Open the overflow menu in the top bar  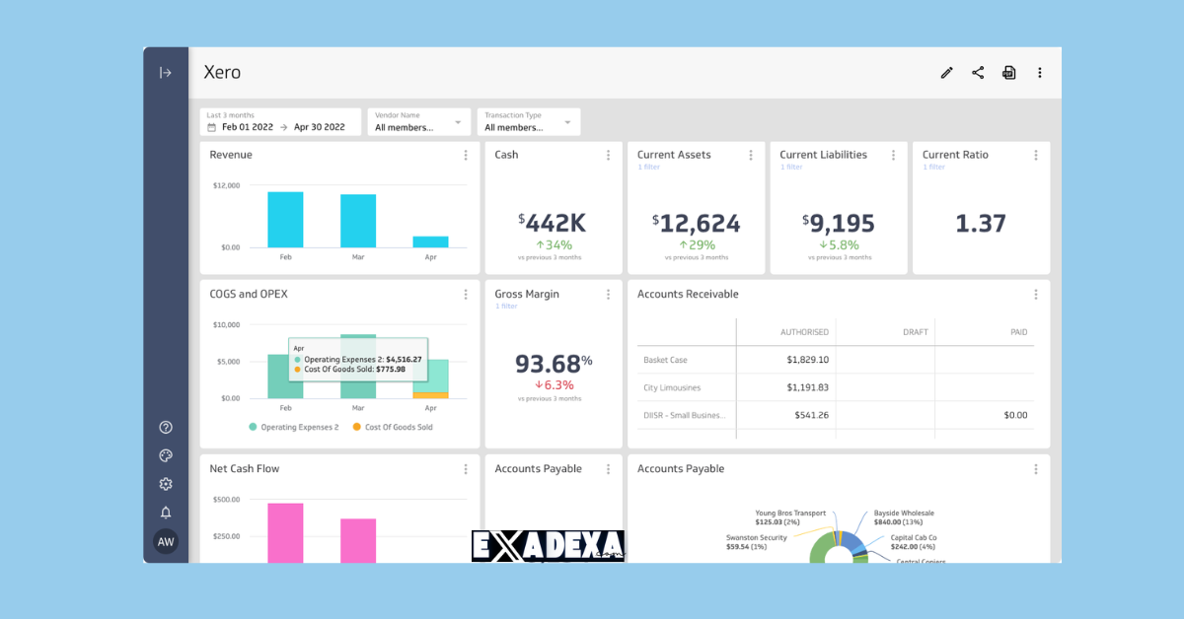1039,72
